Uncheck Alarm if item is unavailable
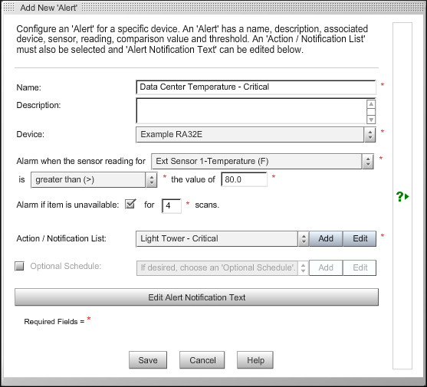The height and width of the screenshot is (387, 427). tap(130, 204)
